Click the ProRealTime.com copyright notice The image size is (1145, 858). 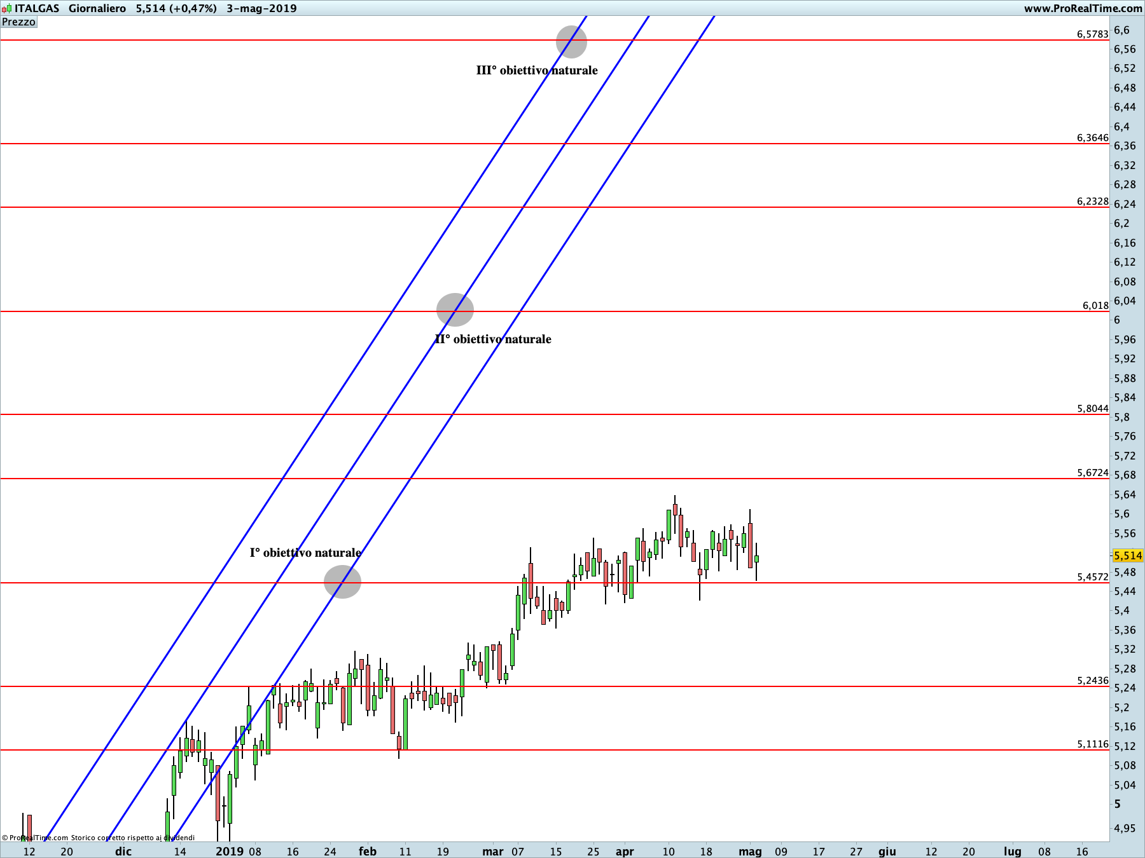coord(99,838)
